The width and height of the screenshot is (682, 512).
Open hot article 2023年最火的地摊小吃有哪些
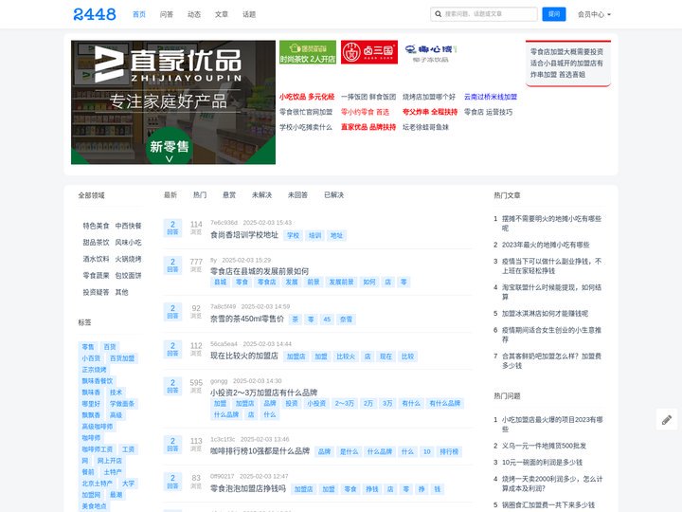tap(546, 245)
